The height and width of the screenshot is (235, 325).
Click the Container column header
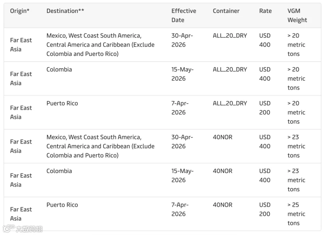pyautogui.click(x=226, y=11)
